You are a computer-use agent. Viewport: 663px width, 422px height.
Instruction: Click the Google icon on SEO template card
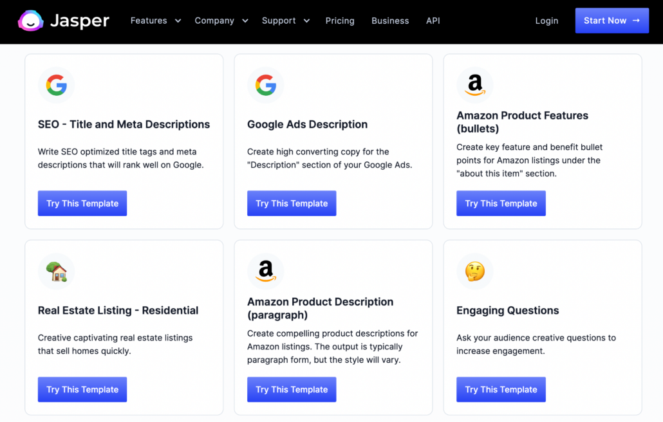(x=57, y=84)
